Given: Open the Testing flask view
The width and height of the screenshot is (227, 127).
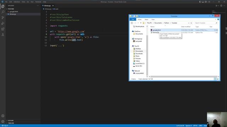Looking at the screenshot, I should click(x=3, y=35).
